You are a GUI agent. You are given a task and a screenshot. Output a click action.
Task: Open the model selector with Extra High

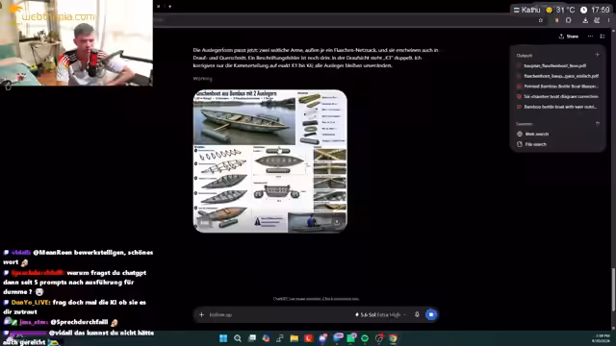coord(380,314)
